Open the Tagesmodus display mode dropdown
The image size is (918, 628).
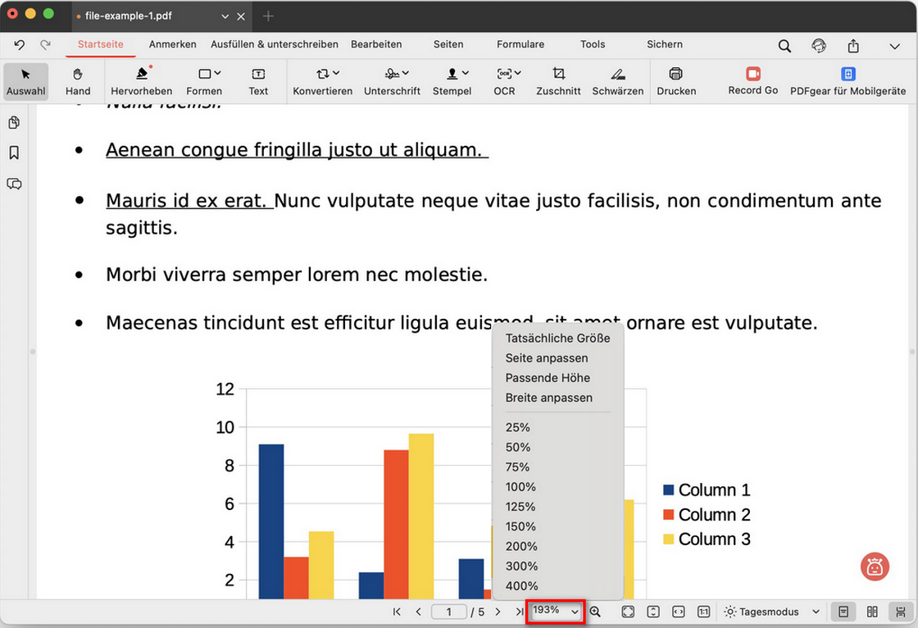[x=772, y=612]
